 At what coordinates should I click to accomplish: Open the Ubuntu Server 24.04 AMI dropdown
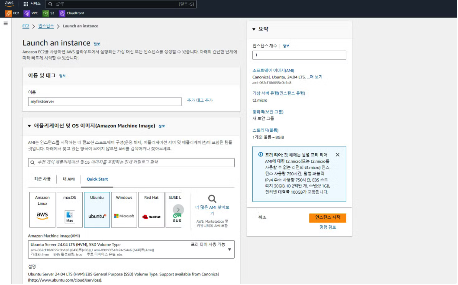(131, 249)
